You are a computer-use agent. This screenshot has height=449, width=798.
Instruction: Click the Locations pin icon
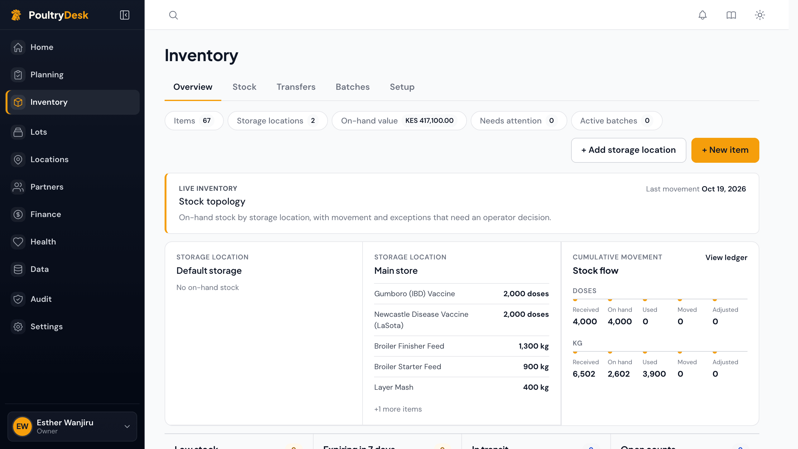[x=18, y=160]
